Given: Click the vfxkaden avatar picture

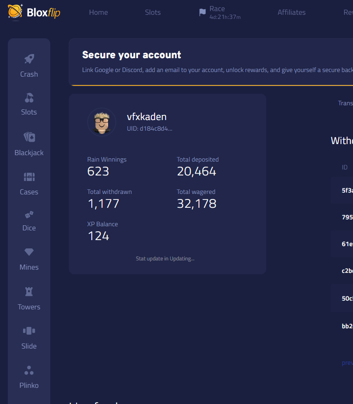Looking at the screenshot, I should pyautogui.click(x=102, y=122).
